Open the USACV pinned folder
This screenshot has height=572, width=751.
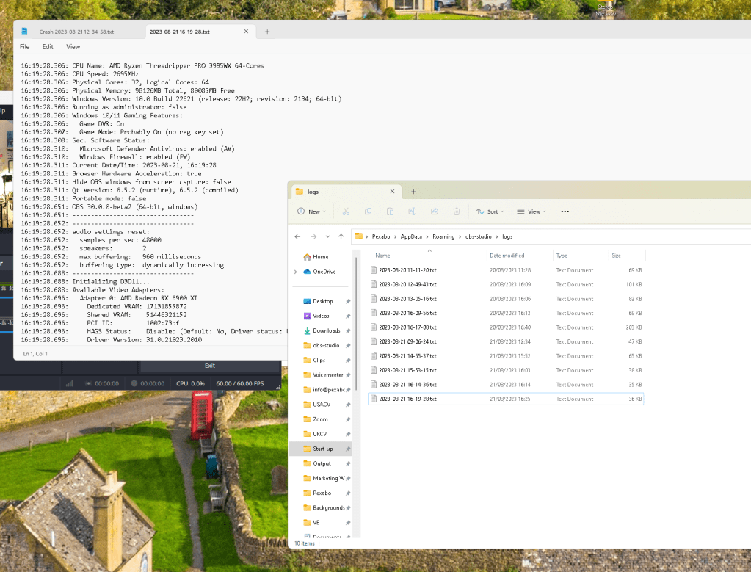321,405
